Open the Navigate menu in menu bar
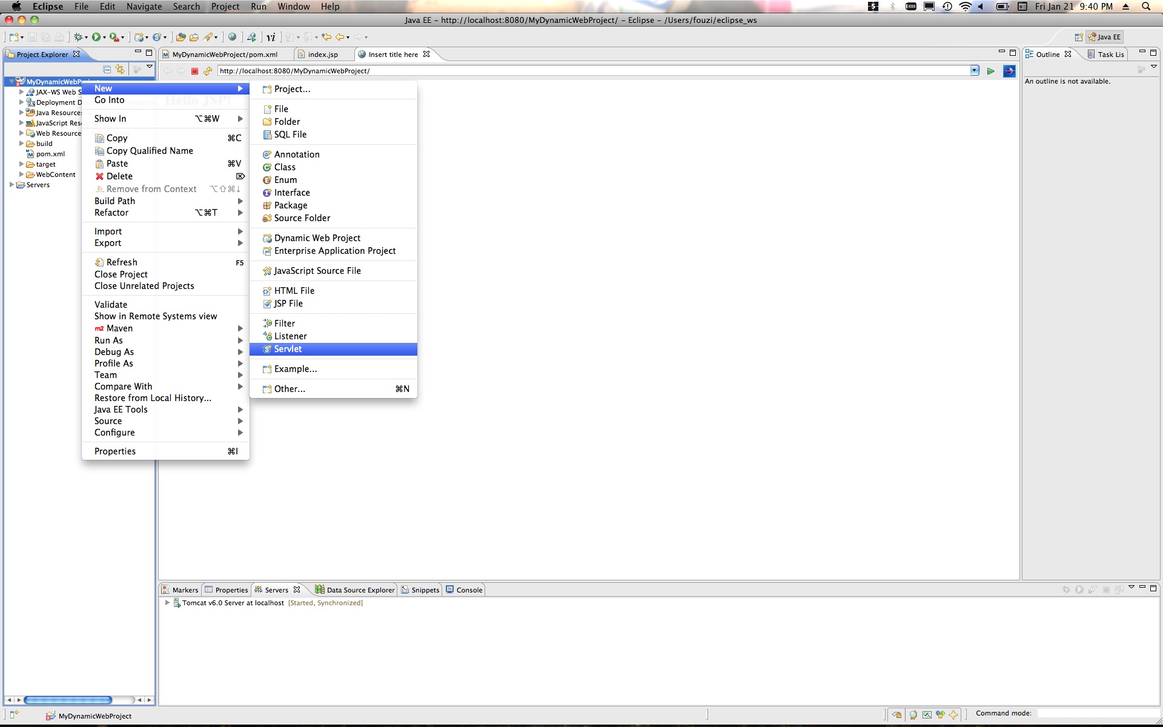 [144, 6]
